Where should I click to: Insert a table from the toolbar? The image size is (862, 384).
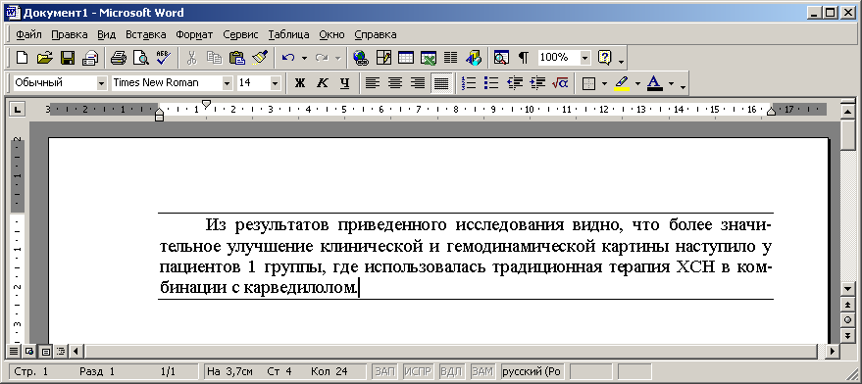click(x=406, y=57)
